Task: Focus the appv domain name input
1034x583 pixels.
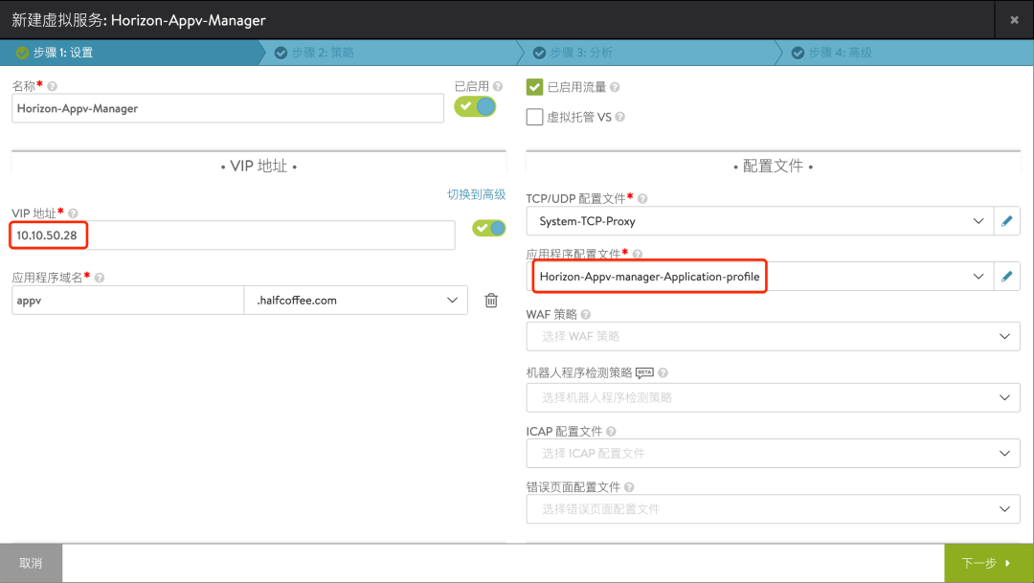Action: [128, 300]
